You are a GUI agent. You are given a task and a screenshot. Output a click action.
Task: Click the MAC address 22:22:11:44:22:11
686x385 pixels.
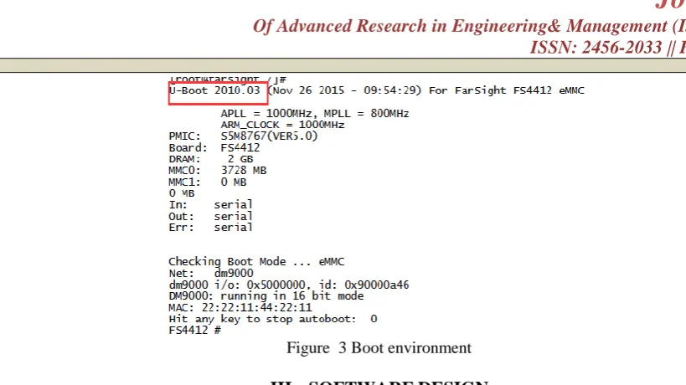(257, 308)
